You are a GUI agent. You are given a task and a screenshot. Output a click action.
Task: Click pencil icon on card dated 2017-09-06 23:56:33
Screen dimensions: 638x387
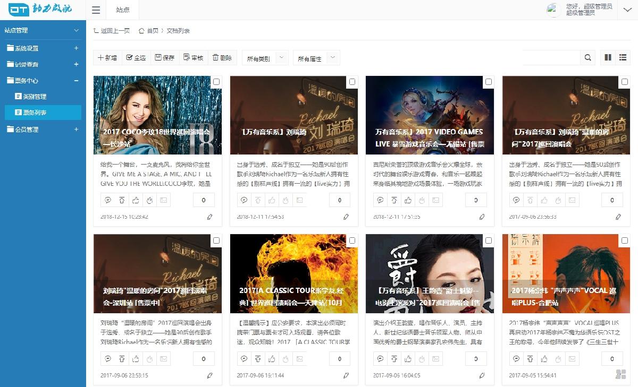pos(618,217)
